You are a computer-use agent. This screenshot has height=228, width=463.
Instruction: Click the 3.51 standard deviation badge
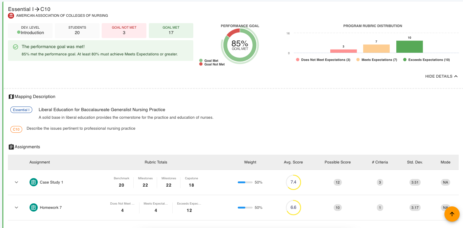[415, 182]
